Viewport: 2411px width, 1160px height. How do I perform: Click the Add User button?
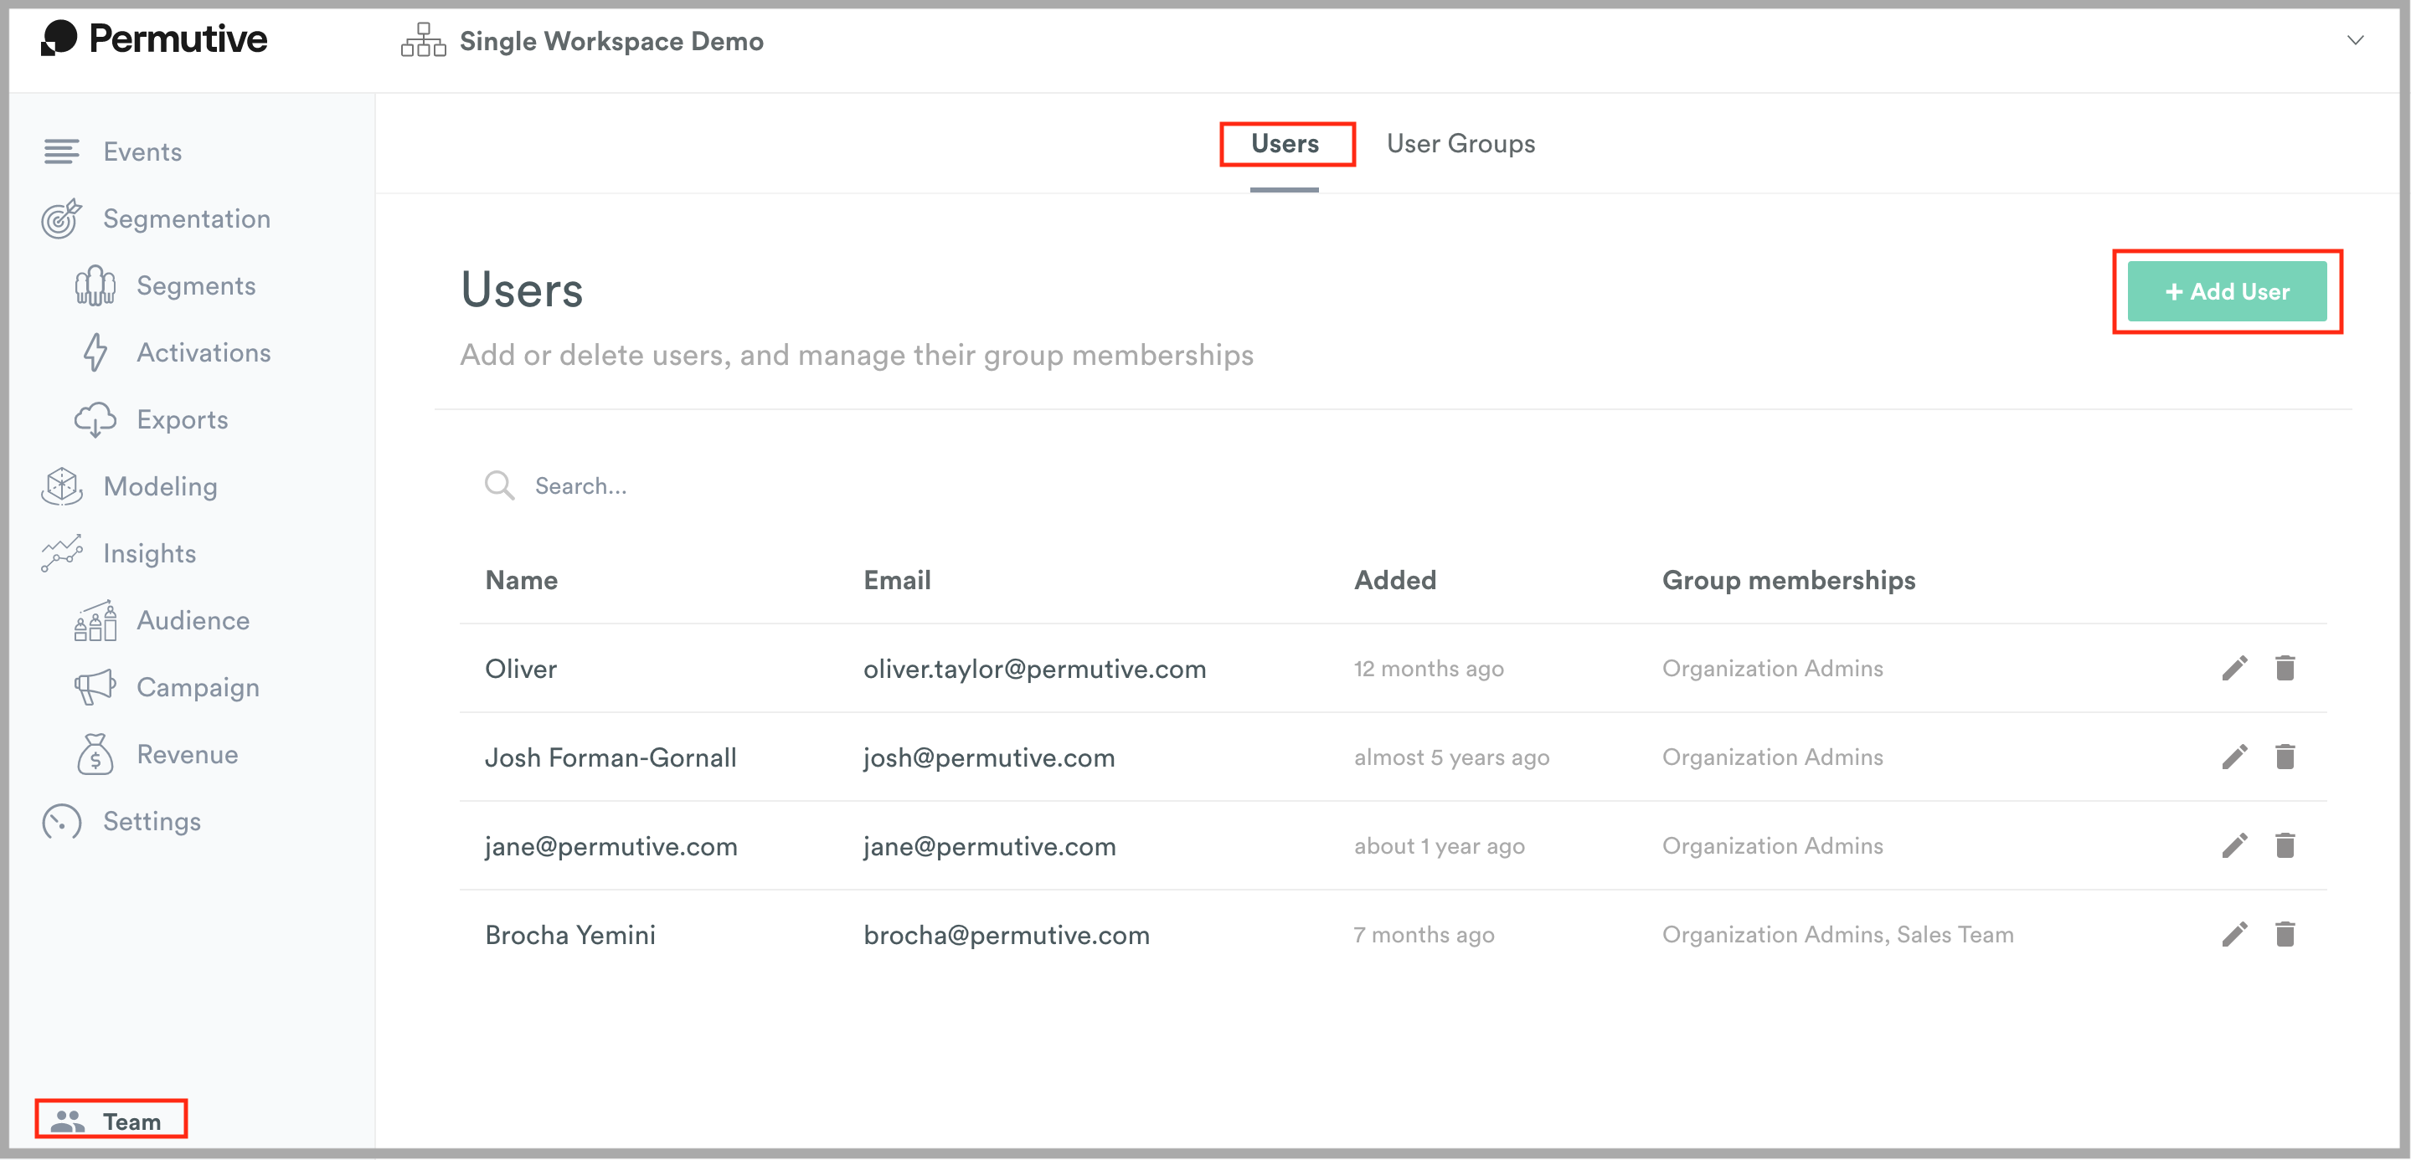pos(2227,292)
